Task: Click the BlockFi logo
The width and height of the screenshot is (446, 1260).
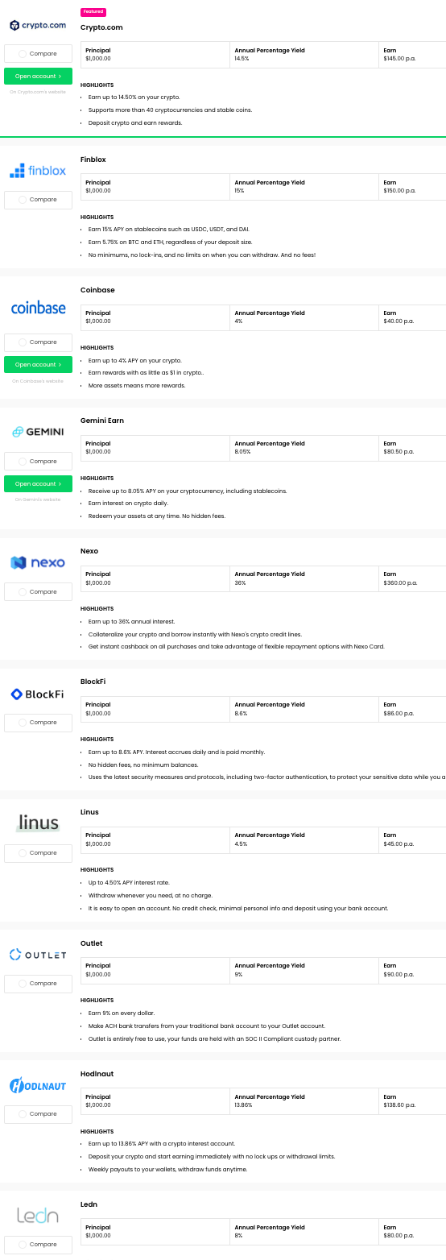Action: click(38, 694)
